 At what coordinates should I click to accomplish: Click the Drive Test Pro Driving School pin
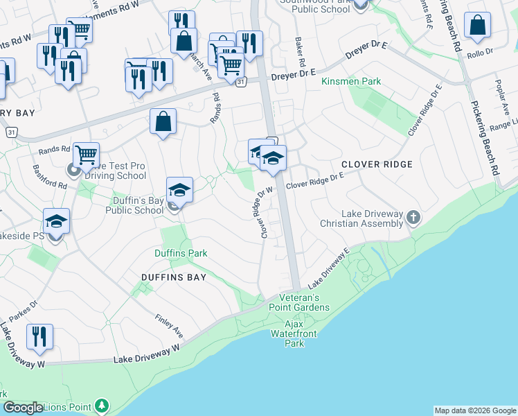[x=74, y=171]
